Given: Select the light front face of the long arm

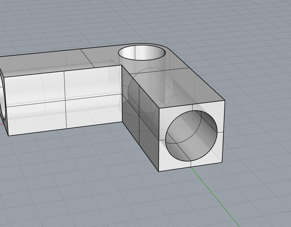Looking at the screenshot, I should tap(63, 100).
